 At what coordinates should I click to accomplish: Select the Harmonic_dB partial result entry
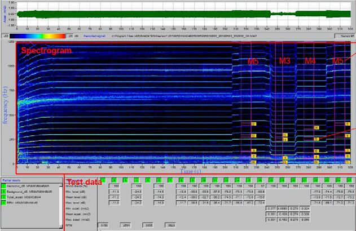pos(28,186)
